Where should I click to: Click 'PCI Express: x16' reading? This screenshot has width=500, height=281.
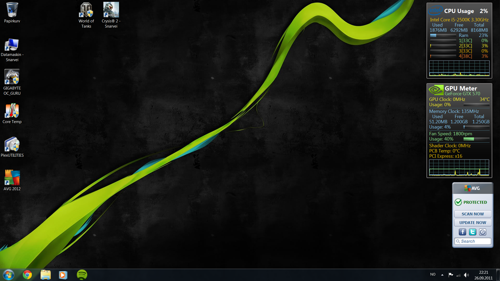tap(446, 156)
